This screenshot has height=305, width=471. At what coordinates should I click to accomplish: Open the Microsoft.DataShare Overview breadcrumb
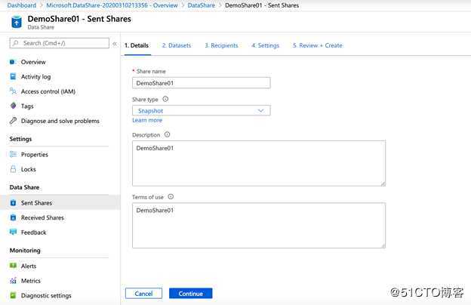point(112,5)
